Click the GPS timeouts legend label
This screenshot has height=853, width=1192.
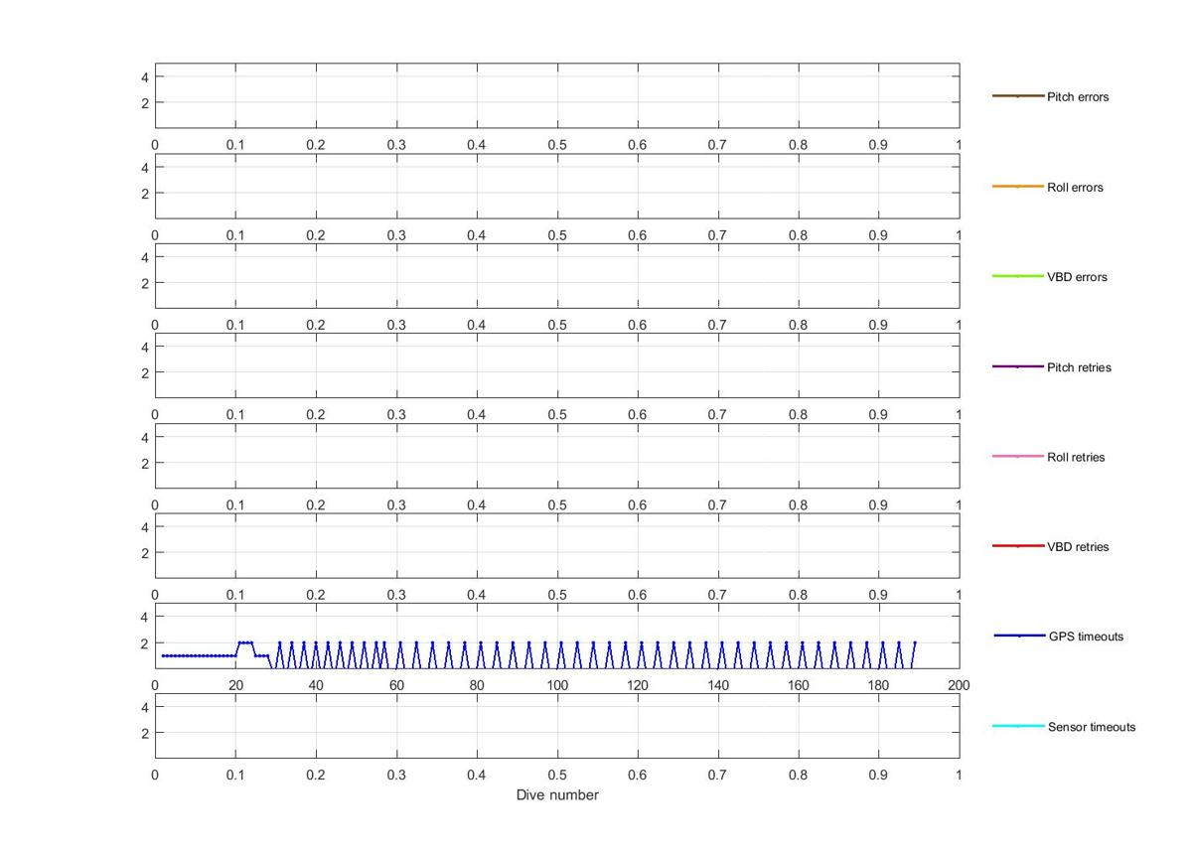click(x=1086, y=637)
